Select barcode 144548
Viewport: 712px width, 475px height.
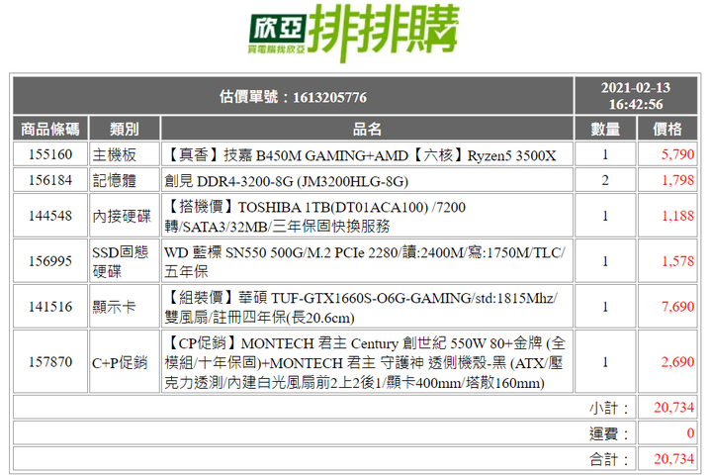tap(50, 216)
